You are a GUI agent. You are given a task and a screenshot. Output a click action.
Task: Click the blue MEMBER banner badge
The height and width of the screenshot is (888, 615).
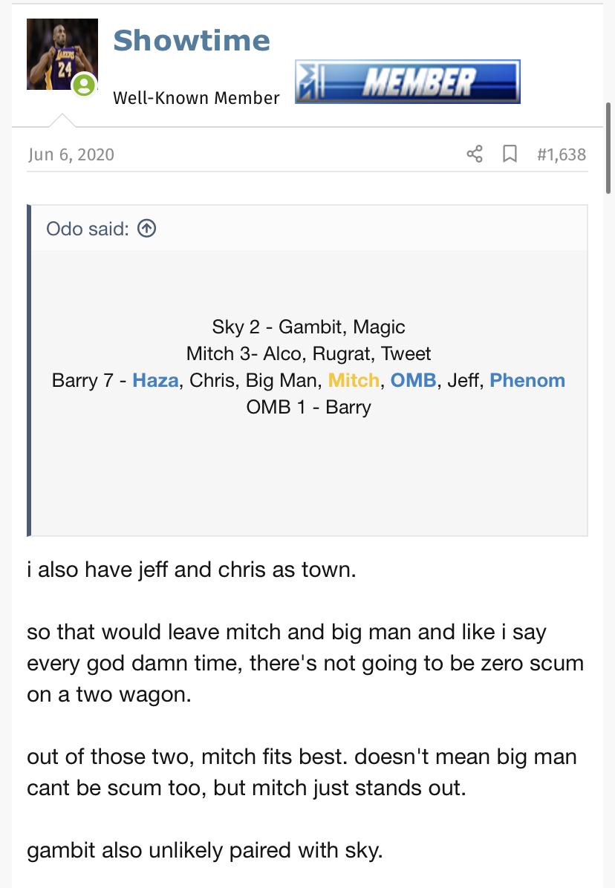tap(408, 82)
